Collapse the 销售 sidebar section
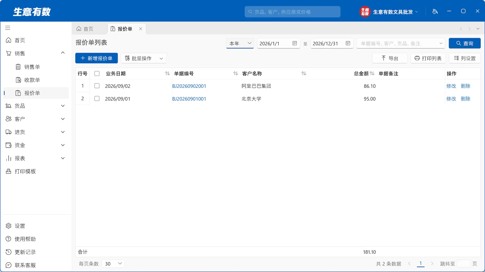Image resolution: width=485 pixels, height=272 pixels. coord(63,53)
